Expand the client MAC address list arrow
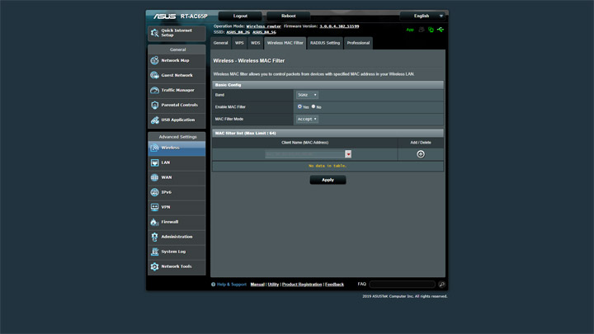Screen dimensions: 594x334 point(348,154)
